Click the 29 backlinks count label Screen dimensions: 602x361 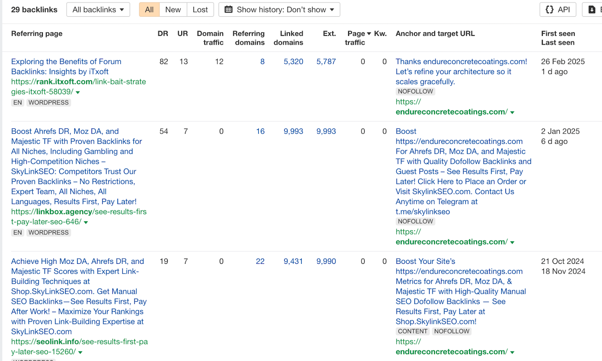[34, 10]
